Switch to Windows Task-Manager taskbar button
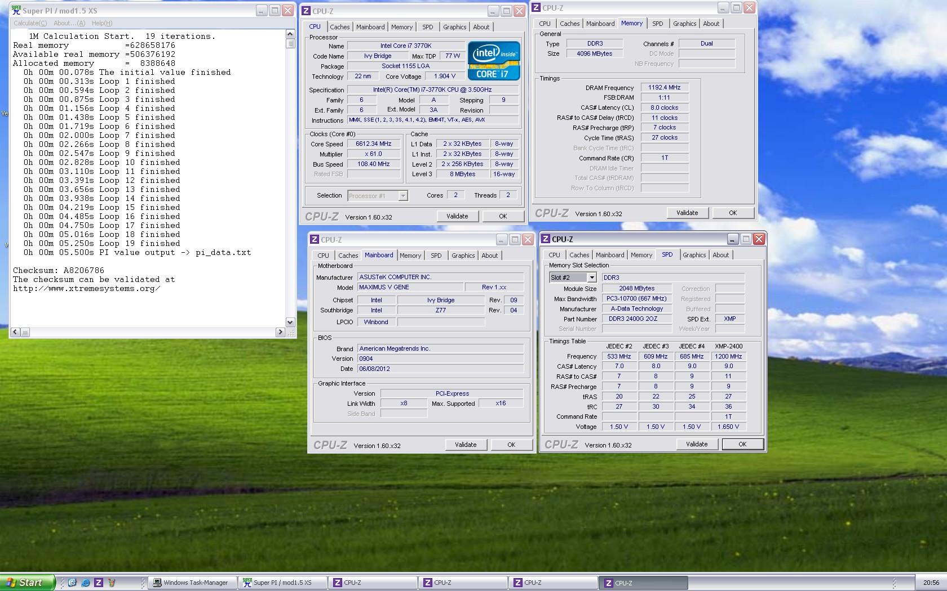 (192, 583)
